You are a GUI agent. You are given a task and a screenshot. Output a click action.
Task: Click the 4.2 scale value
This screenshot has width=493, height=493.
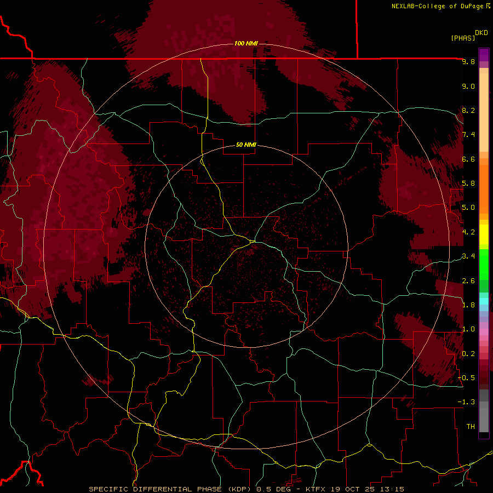coord(468,232)
